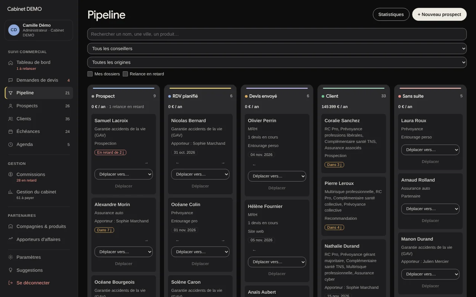
Task: Click the Apporteurs d'affaires trend icon
Action: click(10, 239)
